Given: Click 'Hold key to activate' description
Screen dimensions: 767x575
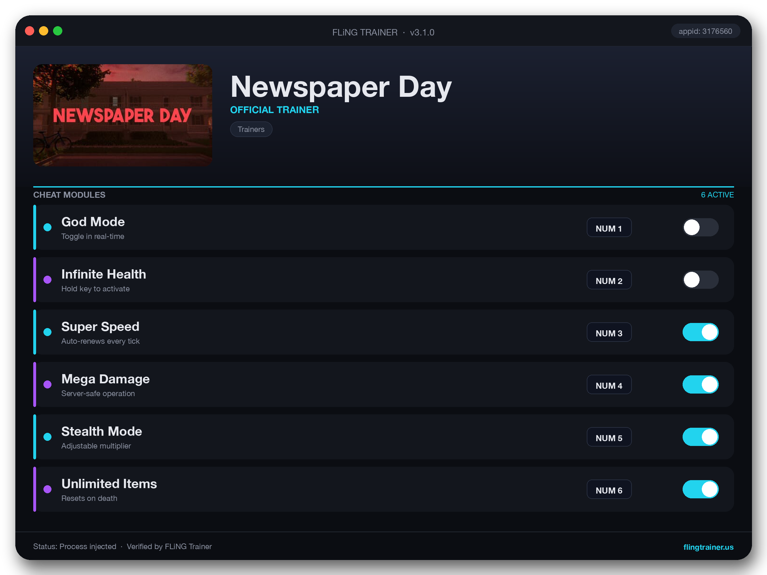Looking at the screenshot, I should [x=95, y=289].
